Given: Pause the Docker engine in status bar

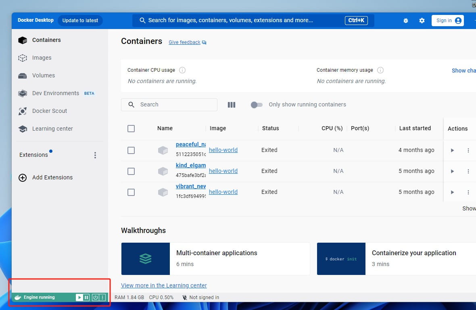Looking at the screenshot, I should coord(86,298).
